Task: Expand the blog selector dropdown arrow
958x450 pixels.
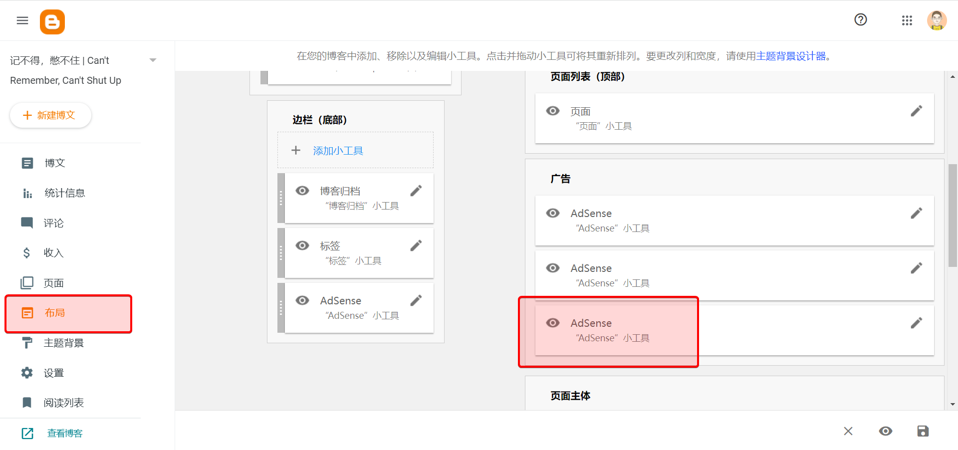Action: (x=153, y=60)
